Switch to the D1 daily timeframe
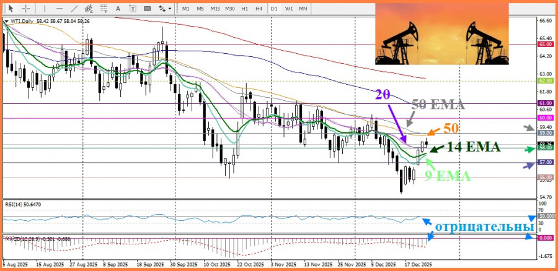This screenshot has height=271, width=558. point(274,9)
